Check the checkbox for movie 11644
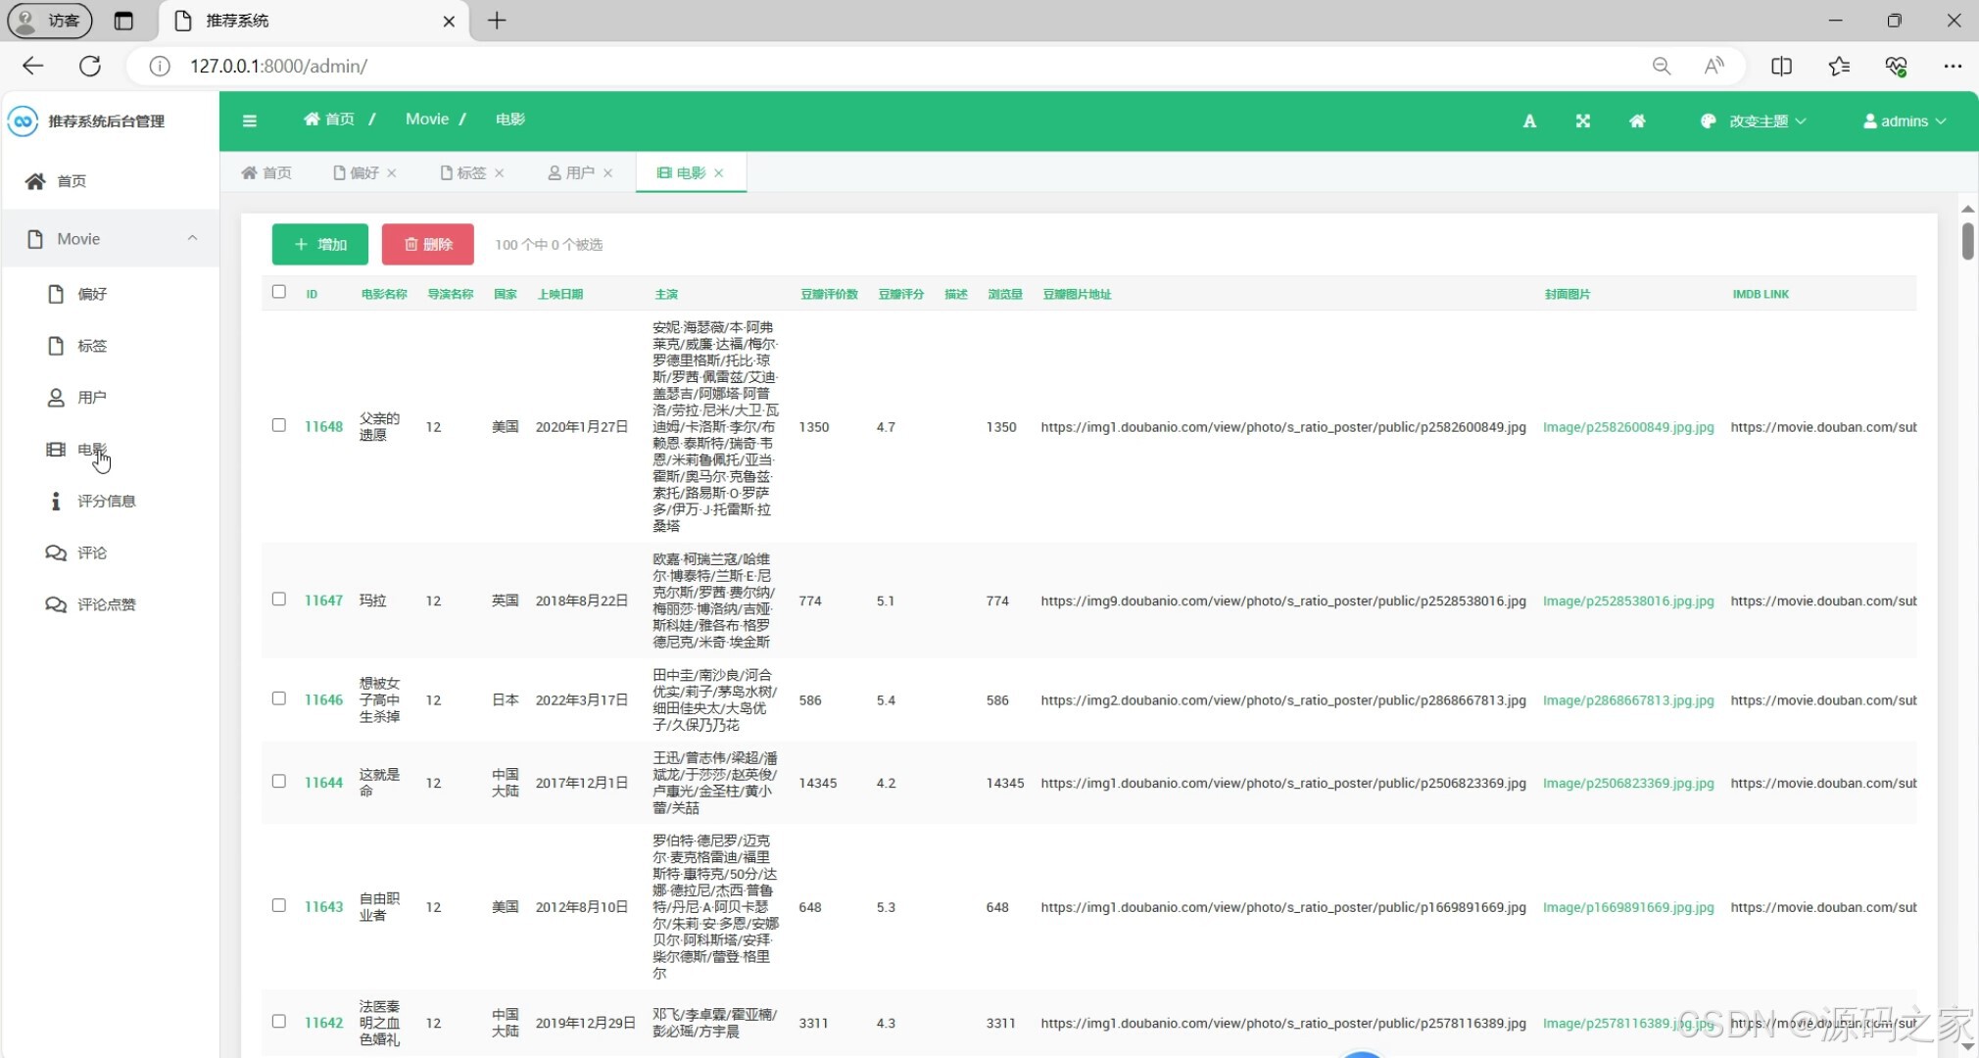1979x1058 pixels. 279,782
